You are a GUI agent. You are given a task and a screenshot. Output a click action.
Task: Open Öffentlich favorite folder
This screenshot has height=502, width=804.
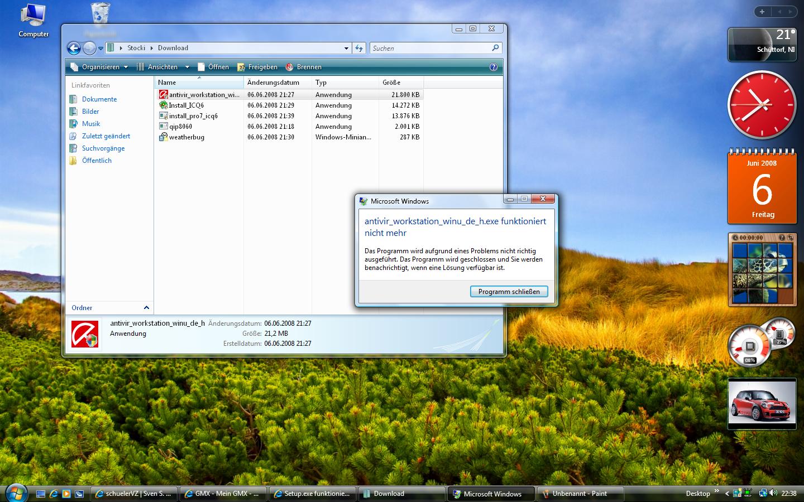click(90, 161)
